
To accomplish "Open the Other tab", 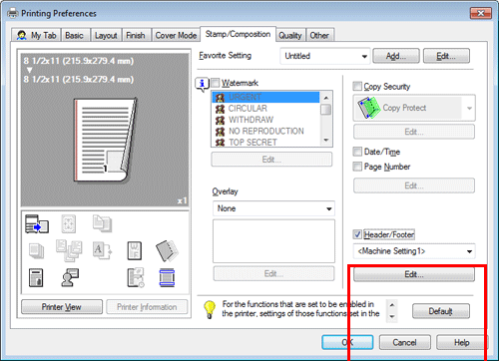I will (319, 35).
